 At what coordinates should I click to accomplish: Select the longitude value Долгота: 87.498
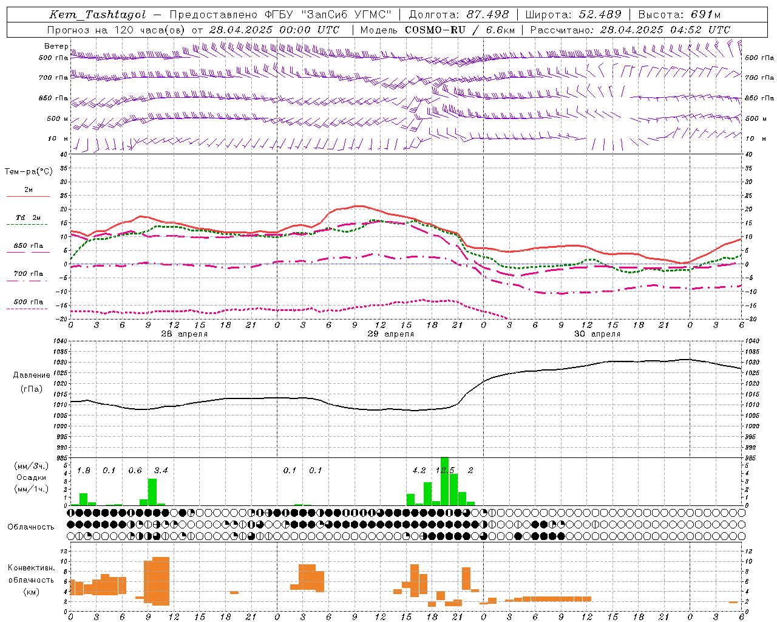pyautogui.click(x=458, y=15)
